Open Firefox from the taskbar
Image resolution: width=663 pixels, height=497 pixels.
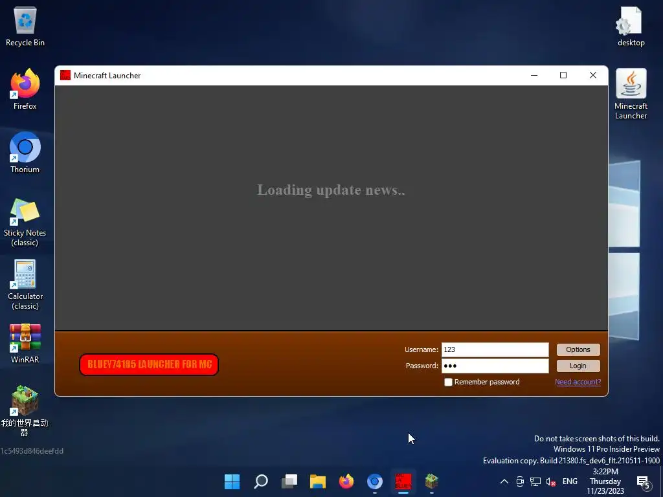(346, 481)
